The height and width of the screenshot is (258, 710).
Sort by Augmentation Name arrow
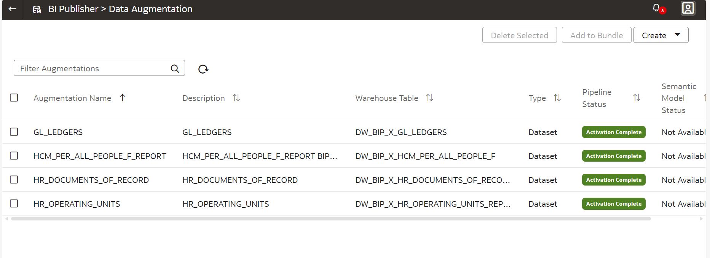tap(123, 98)
